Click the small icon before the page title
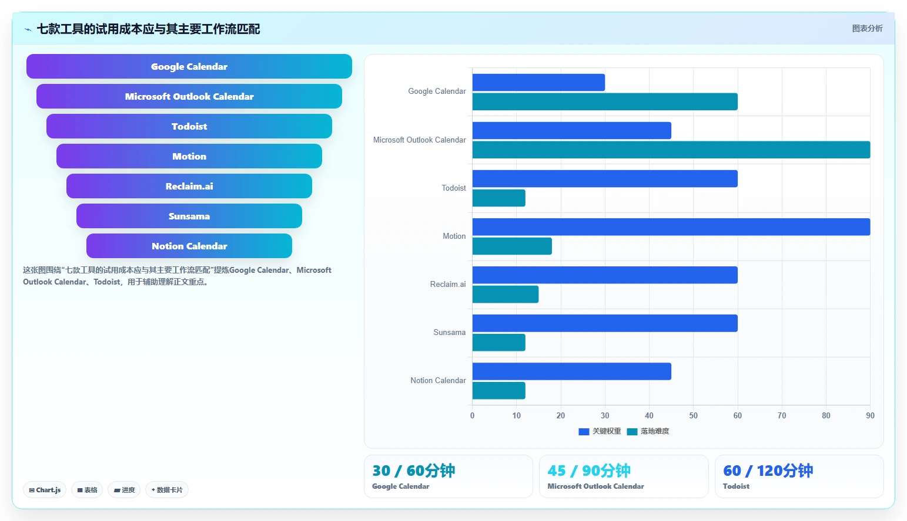The width and height of the screenshot is (907, 521). [28, 29]
